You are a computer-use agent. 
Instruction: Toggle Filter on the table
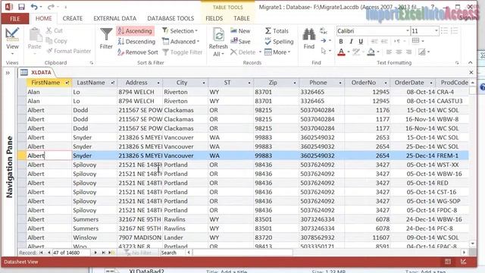(183, 52)
